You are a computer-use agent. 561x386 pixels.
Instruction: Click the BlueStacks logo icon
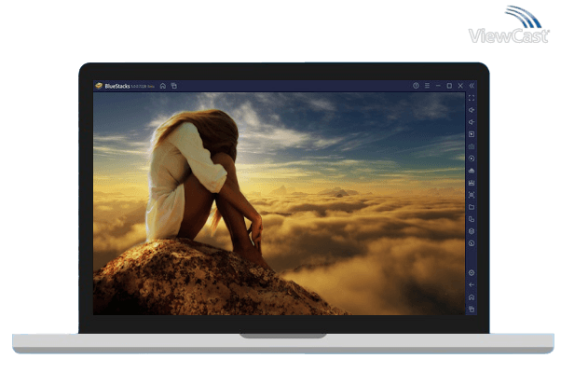99,86
